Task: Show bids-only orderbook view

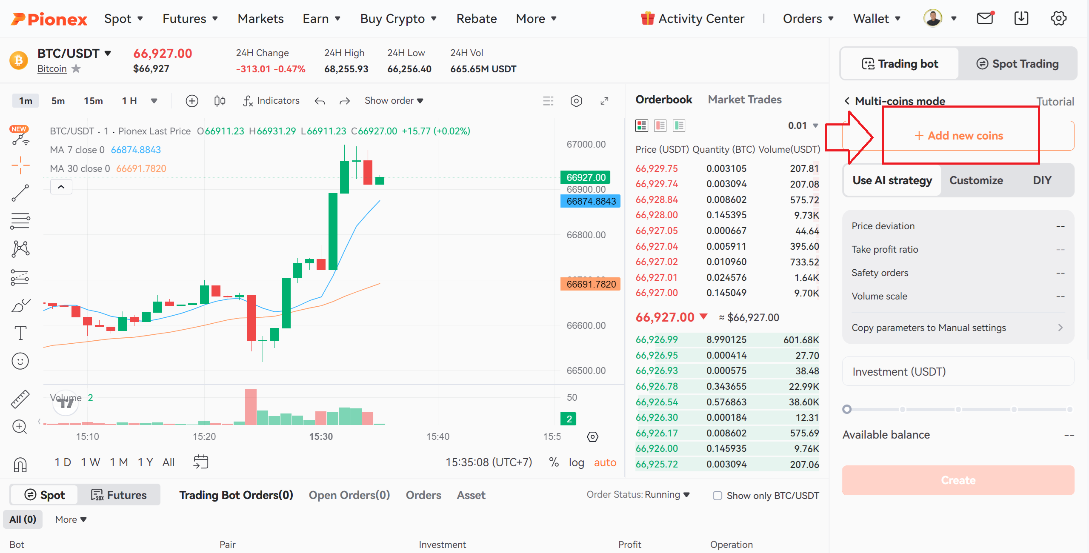Action: coord(679,125)
